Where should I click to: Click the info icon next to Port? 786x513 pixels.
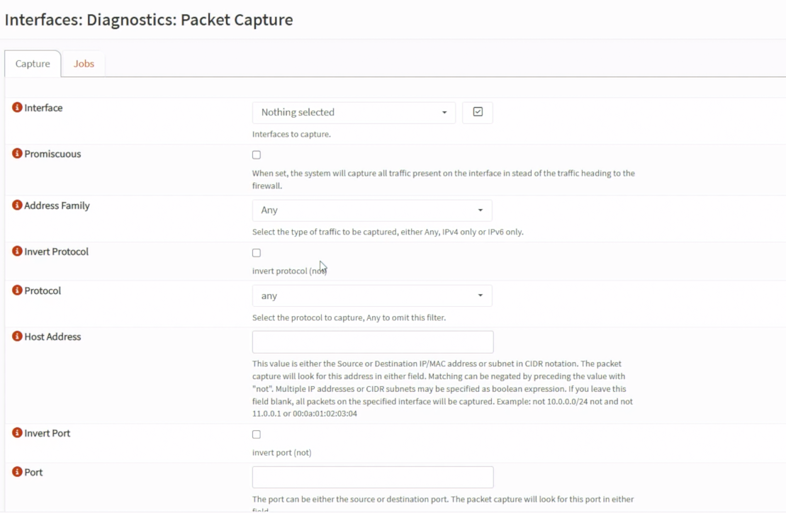click(x=17, y=471)
